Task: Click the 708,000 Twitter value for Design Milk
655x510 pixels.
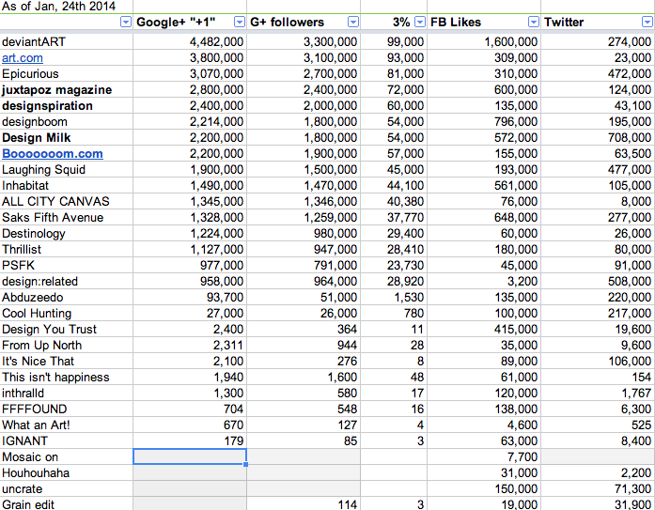Action: (x=630, y=138)
